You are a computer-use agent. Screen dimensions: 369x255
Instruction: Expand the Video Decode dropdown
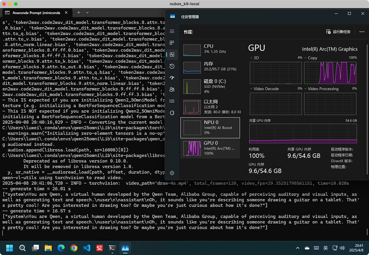coord(251,89)
